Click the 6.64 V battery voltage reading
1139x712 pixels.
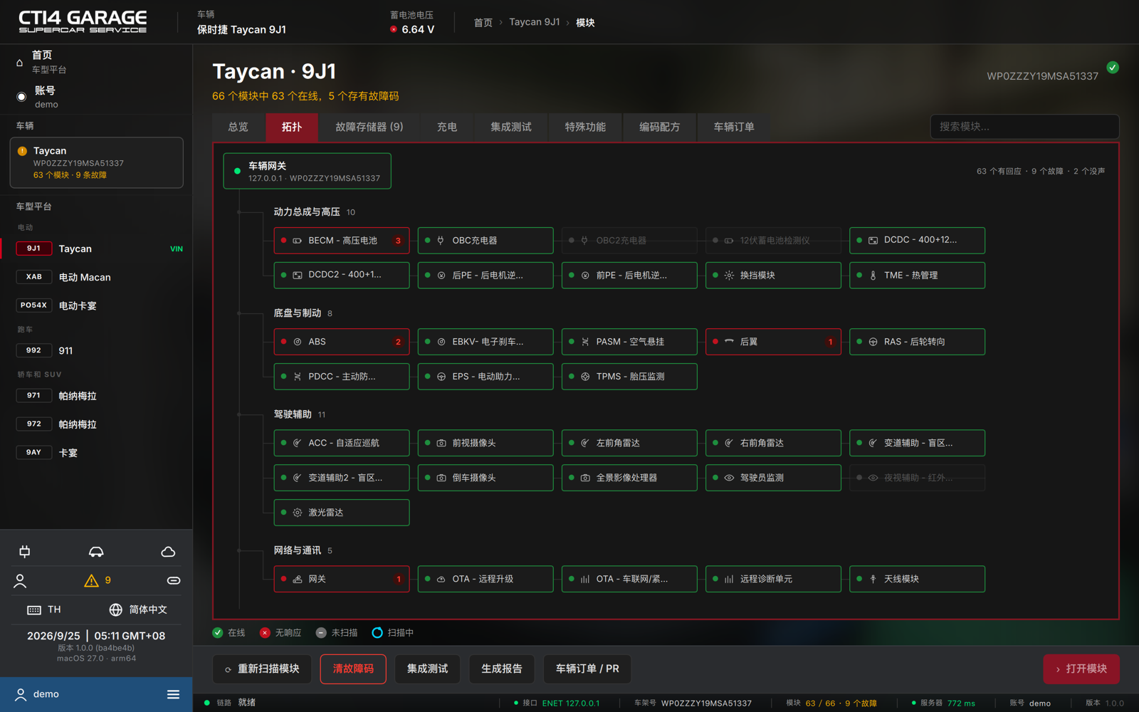pyautogui.click(x=418, y=30)
